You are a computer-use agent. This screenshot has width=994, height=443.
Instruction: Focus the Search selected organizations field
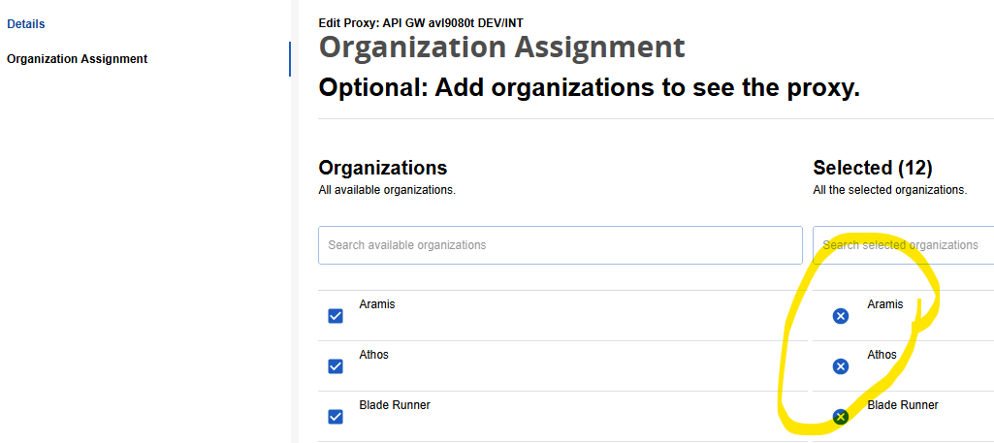pyautogui.click(x=904, y=245)
